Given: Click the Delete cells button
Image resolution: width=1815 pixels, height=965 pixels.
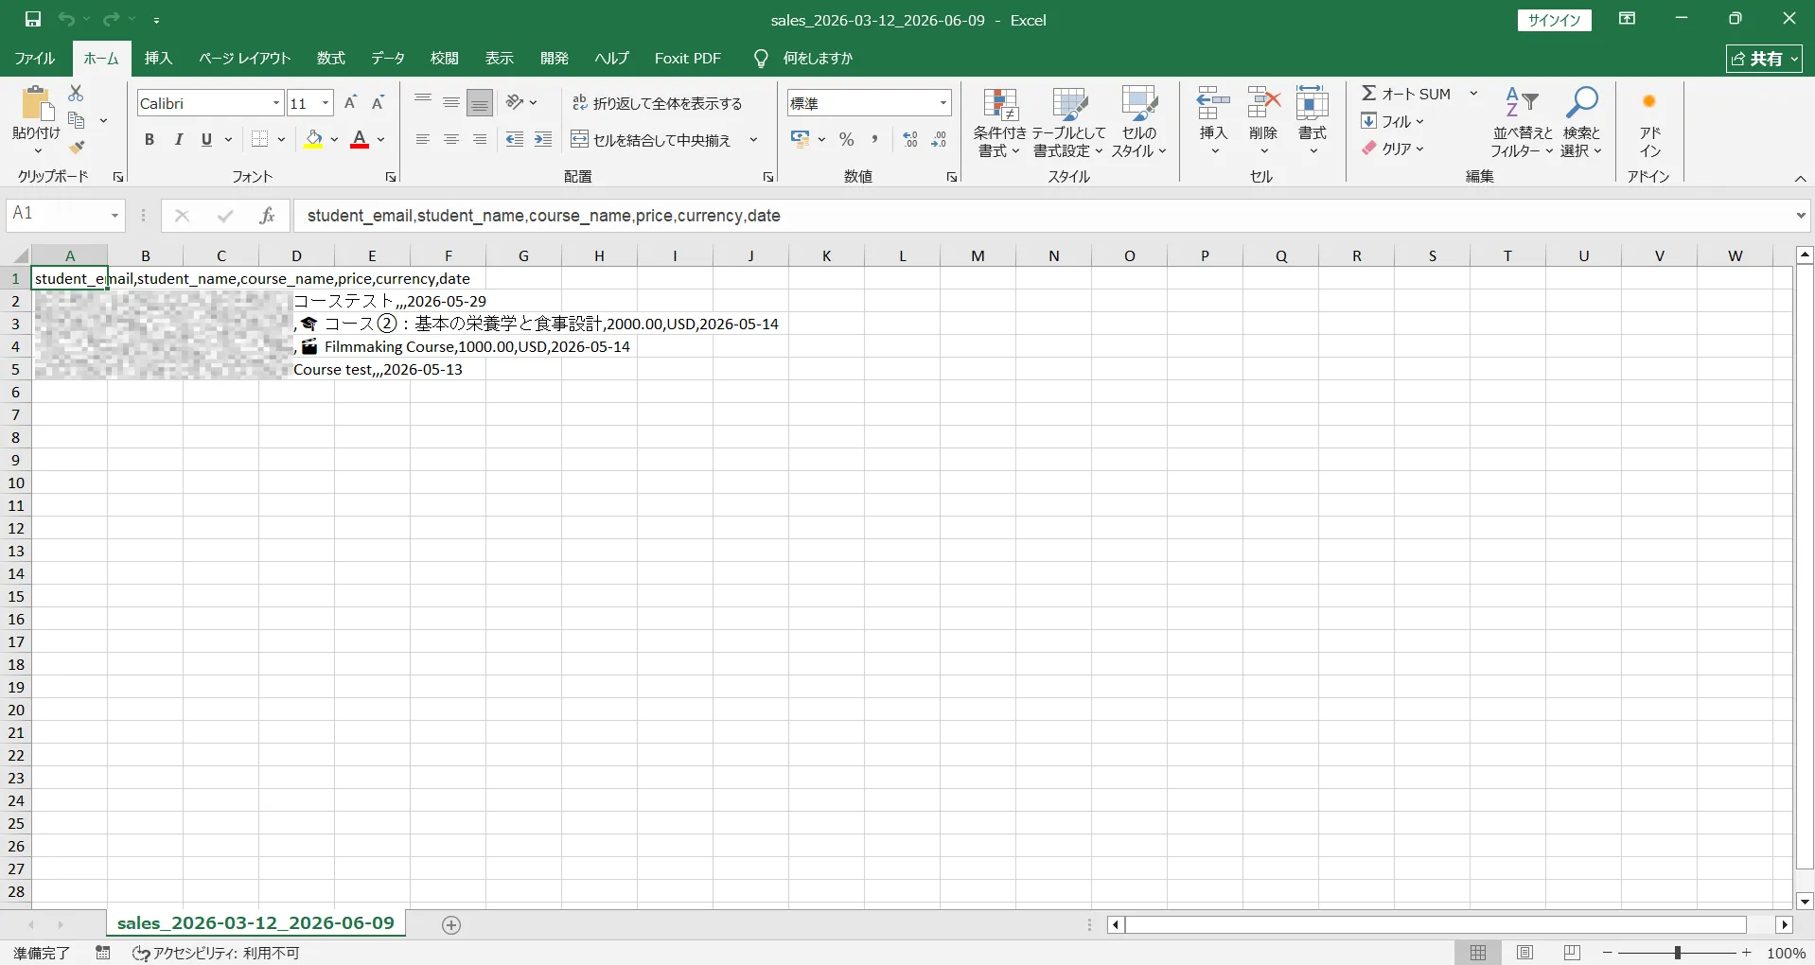Looking at the screenshot, I should point(1263,124).
